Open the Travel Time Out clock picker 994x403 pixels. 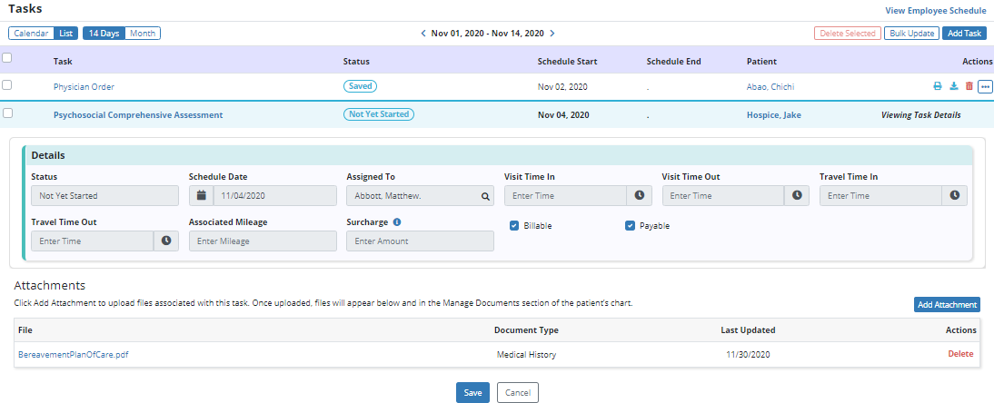coord(166,241)
